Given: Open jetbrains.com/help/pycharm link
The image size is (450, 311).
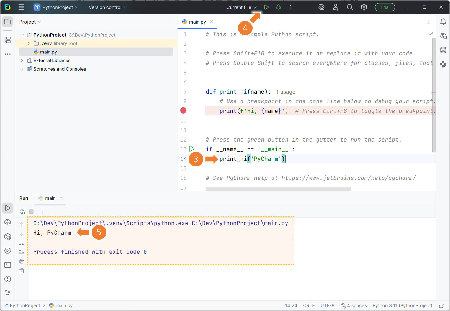Looking at the screenshot, I should pyautogui.click(x=349, y=178).
